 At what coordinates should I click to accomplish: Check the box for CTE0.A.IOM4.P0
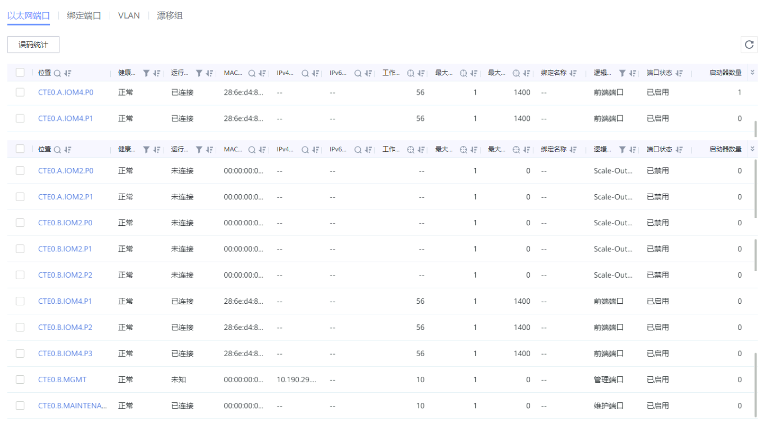tap(20, 93)
